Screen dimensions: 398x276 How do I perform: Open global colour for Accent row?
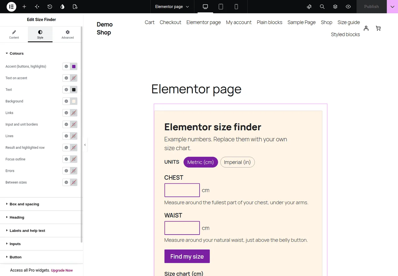click(66, 66)
